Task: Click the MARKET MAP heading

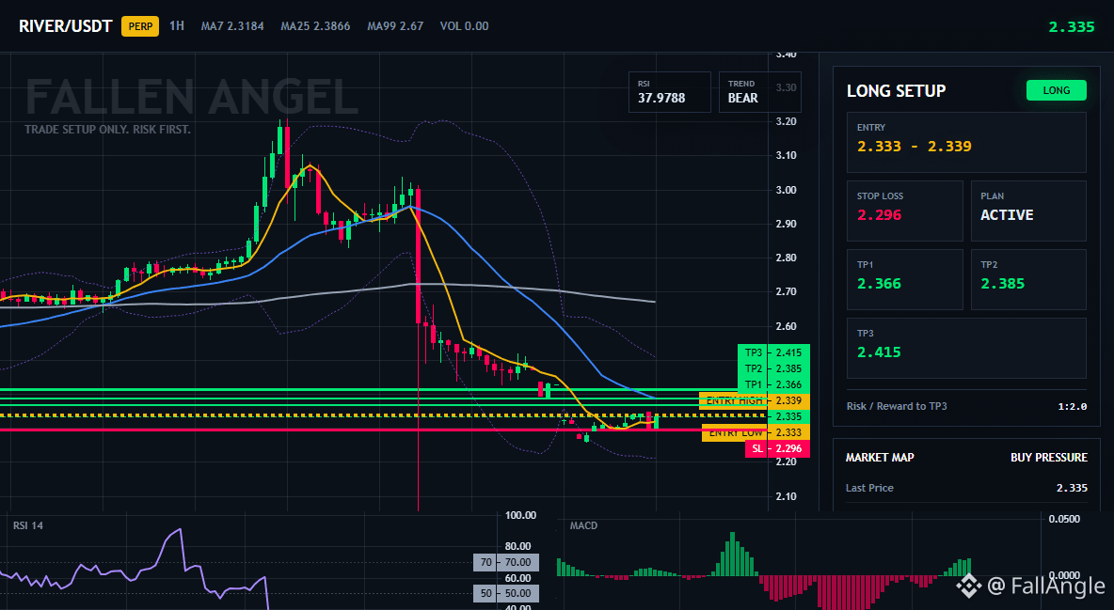Action: click(880, 458)
